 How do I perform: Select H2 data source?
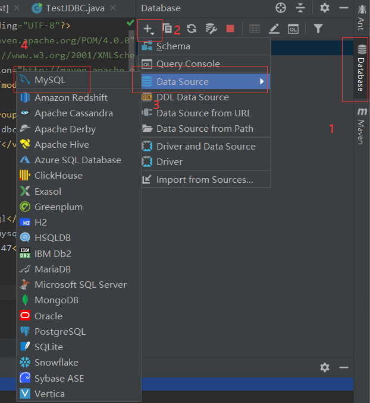pyautogui.click(x=79, y=223)
